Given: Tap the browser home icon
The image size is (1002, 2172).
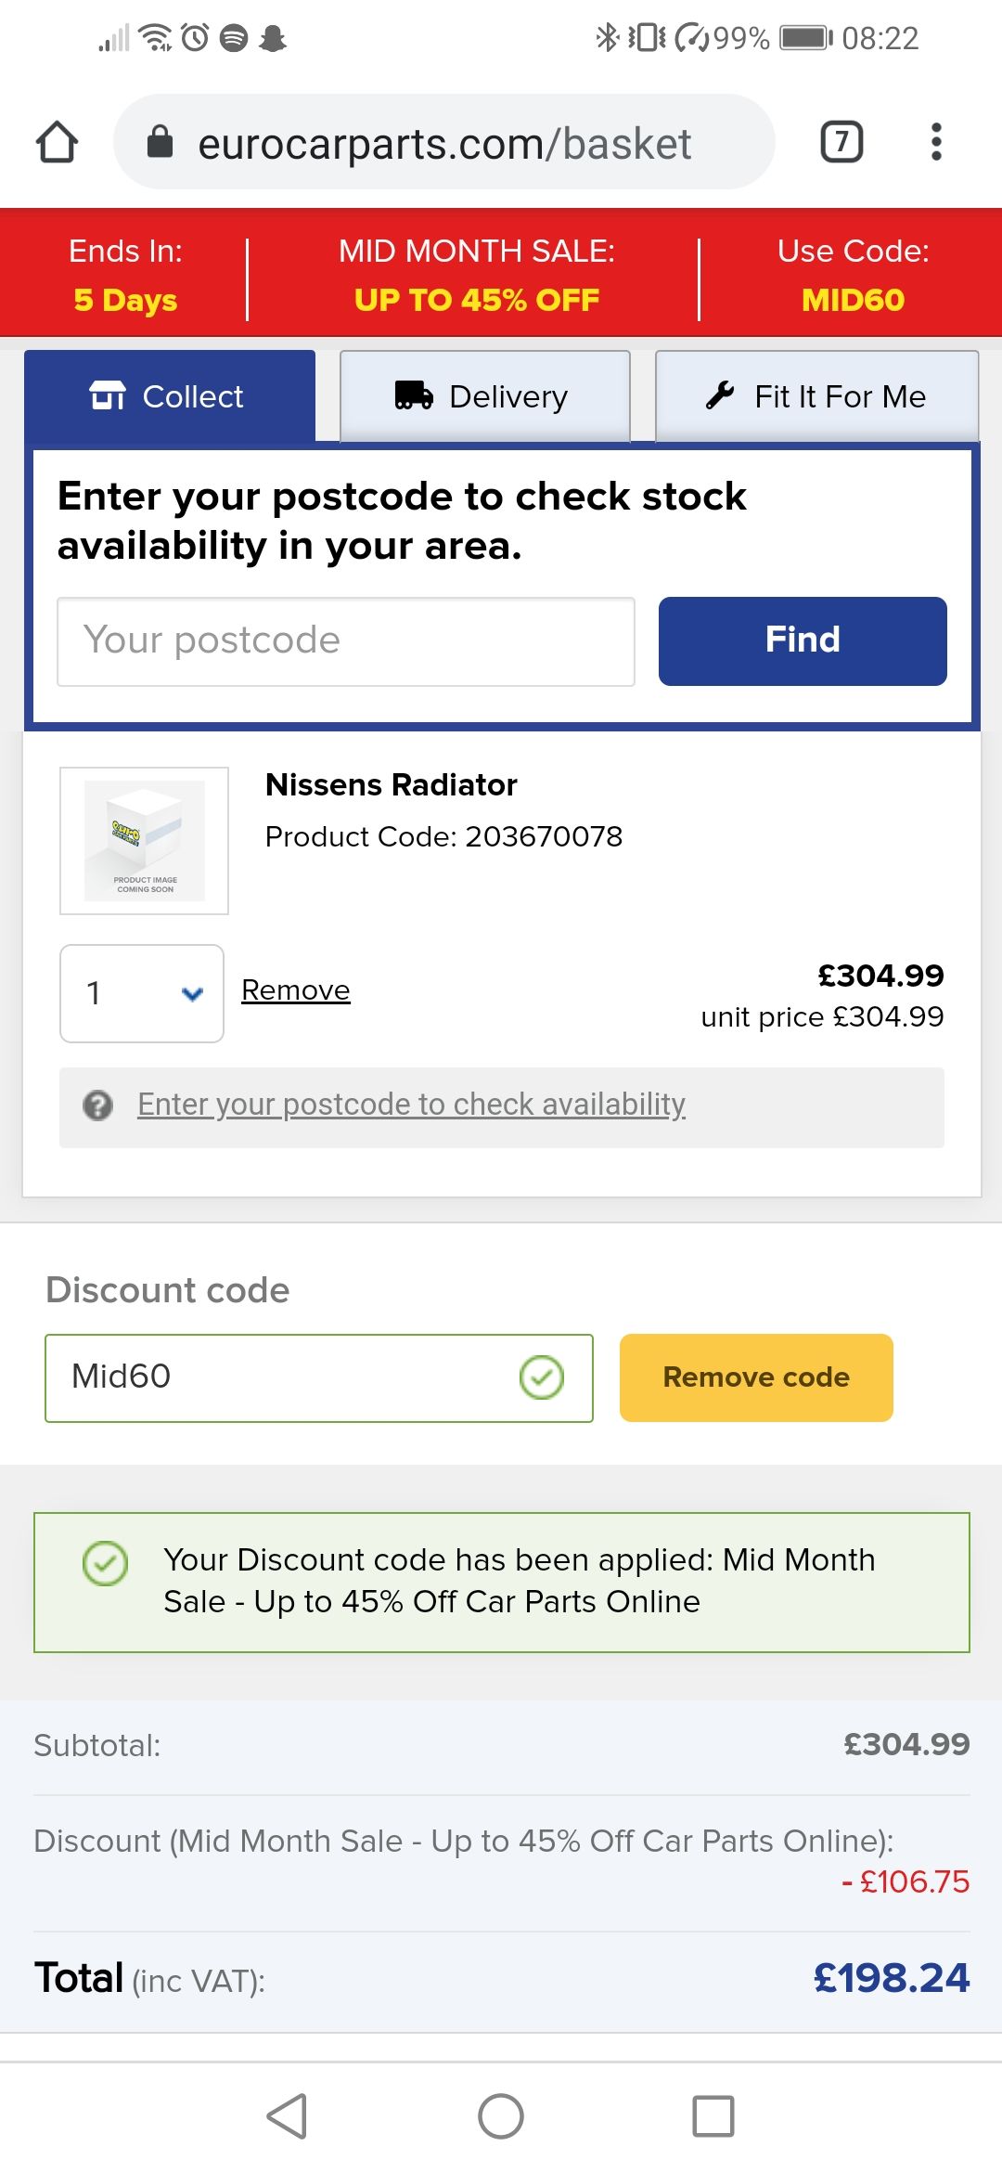Looking at the screenshot, I should tap(57, 143).
